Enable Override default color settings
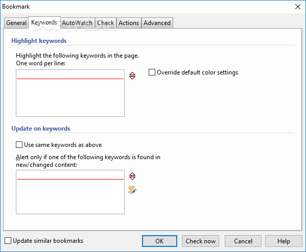Screen dimensions: 306x252 pyautogui.click(x=152, y=72)
